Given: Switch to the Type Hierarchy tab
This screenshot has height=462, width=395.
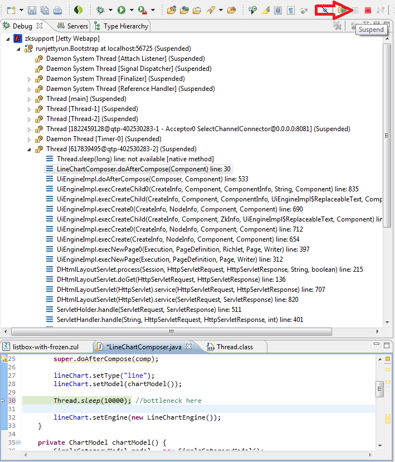Looking at the screenshot, I should (121, 26).
